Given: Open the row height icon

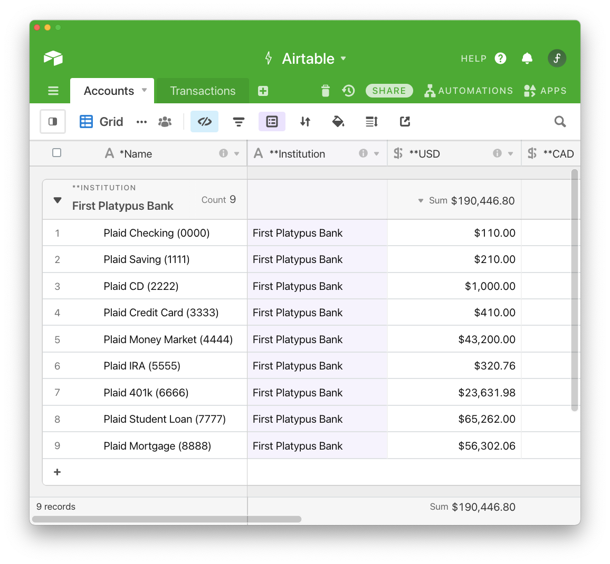Looking at the screenshot, I should click(x=371, y=122).
